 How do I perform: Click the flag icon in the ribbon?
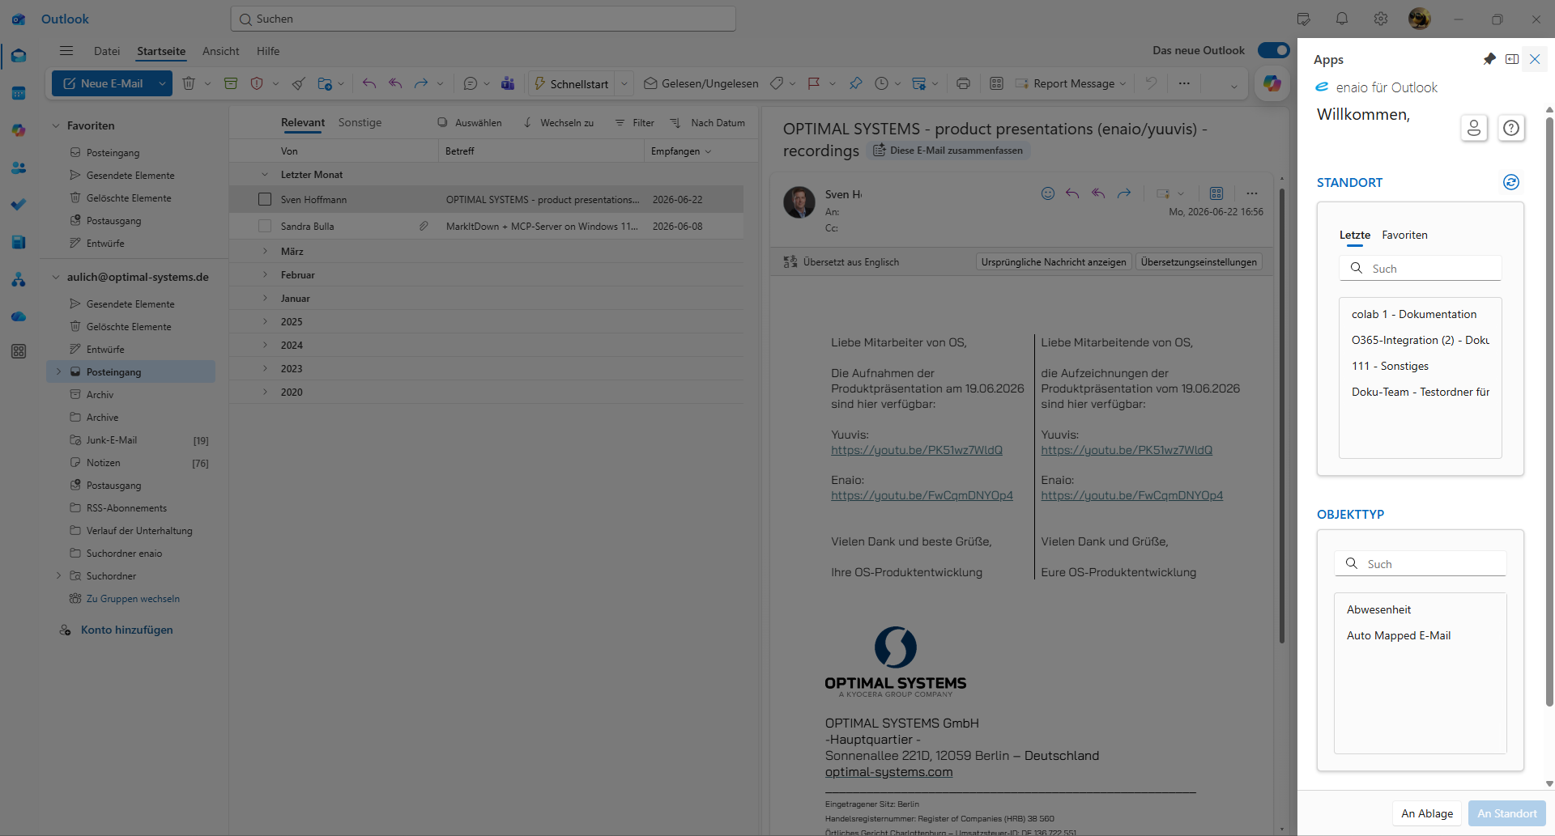(x=814, y=83)
